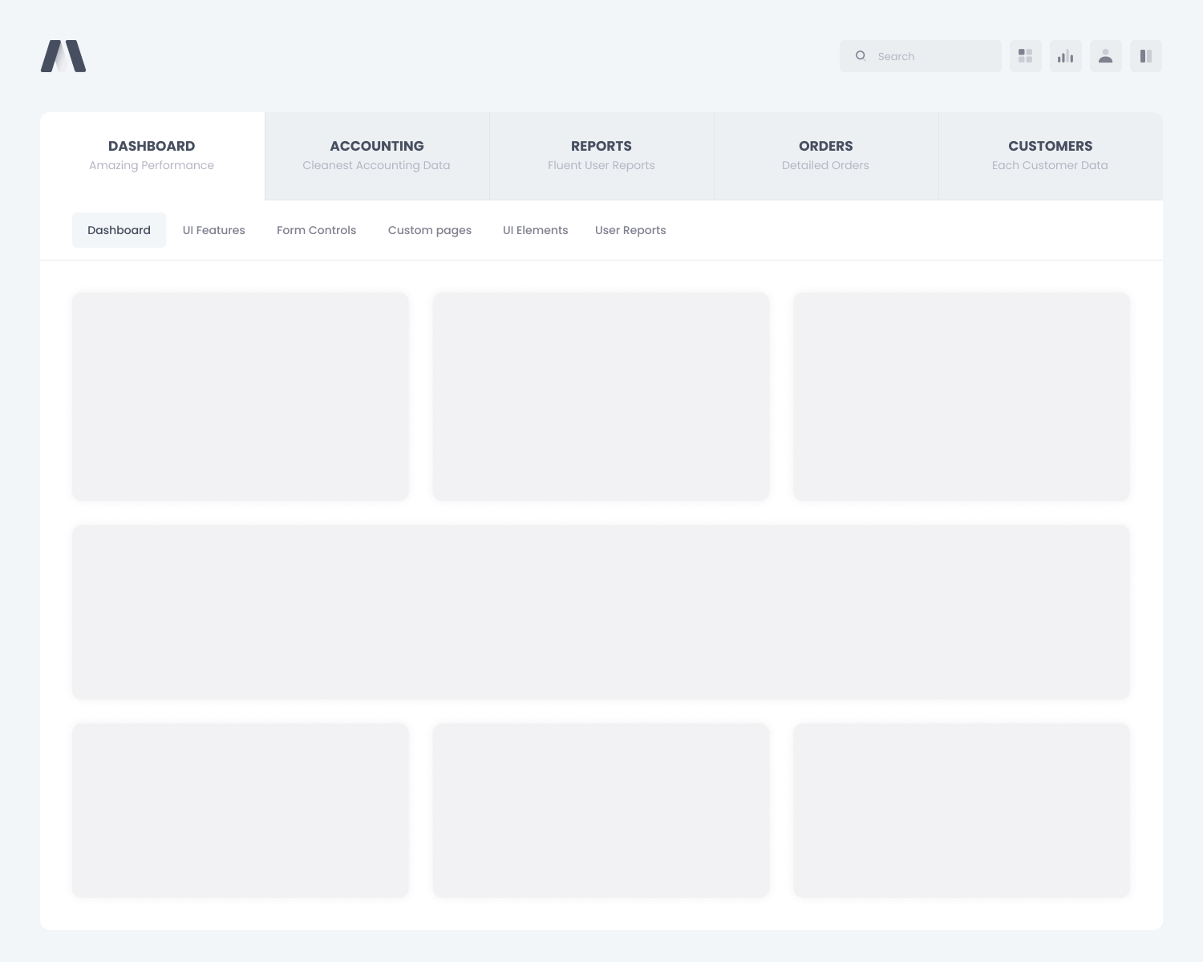The width and height of the screenshot is (1203, 962).
Task: Open the Form Controls menu item
Action: coord(316,230)
